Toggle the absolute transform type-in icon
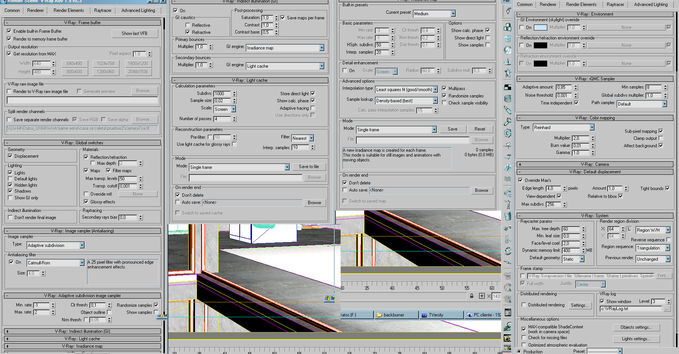The image size is (679, 354). click(x=482, y=296)
